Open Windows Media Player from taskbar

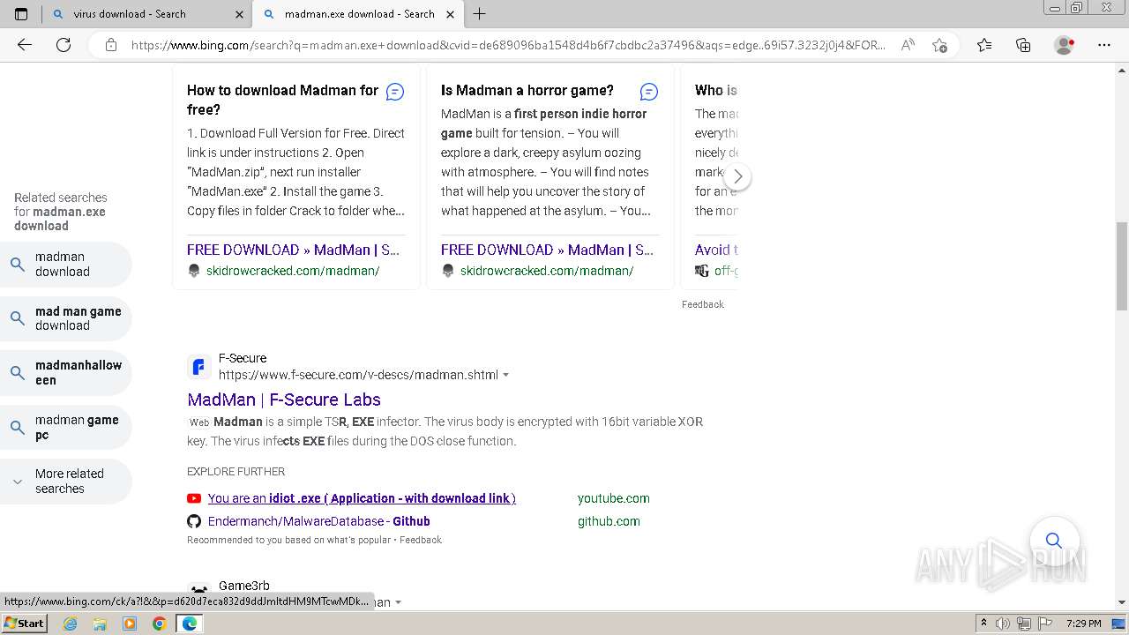(x=130, y=624)
